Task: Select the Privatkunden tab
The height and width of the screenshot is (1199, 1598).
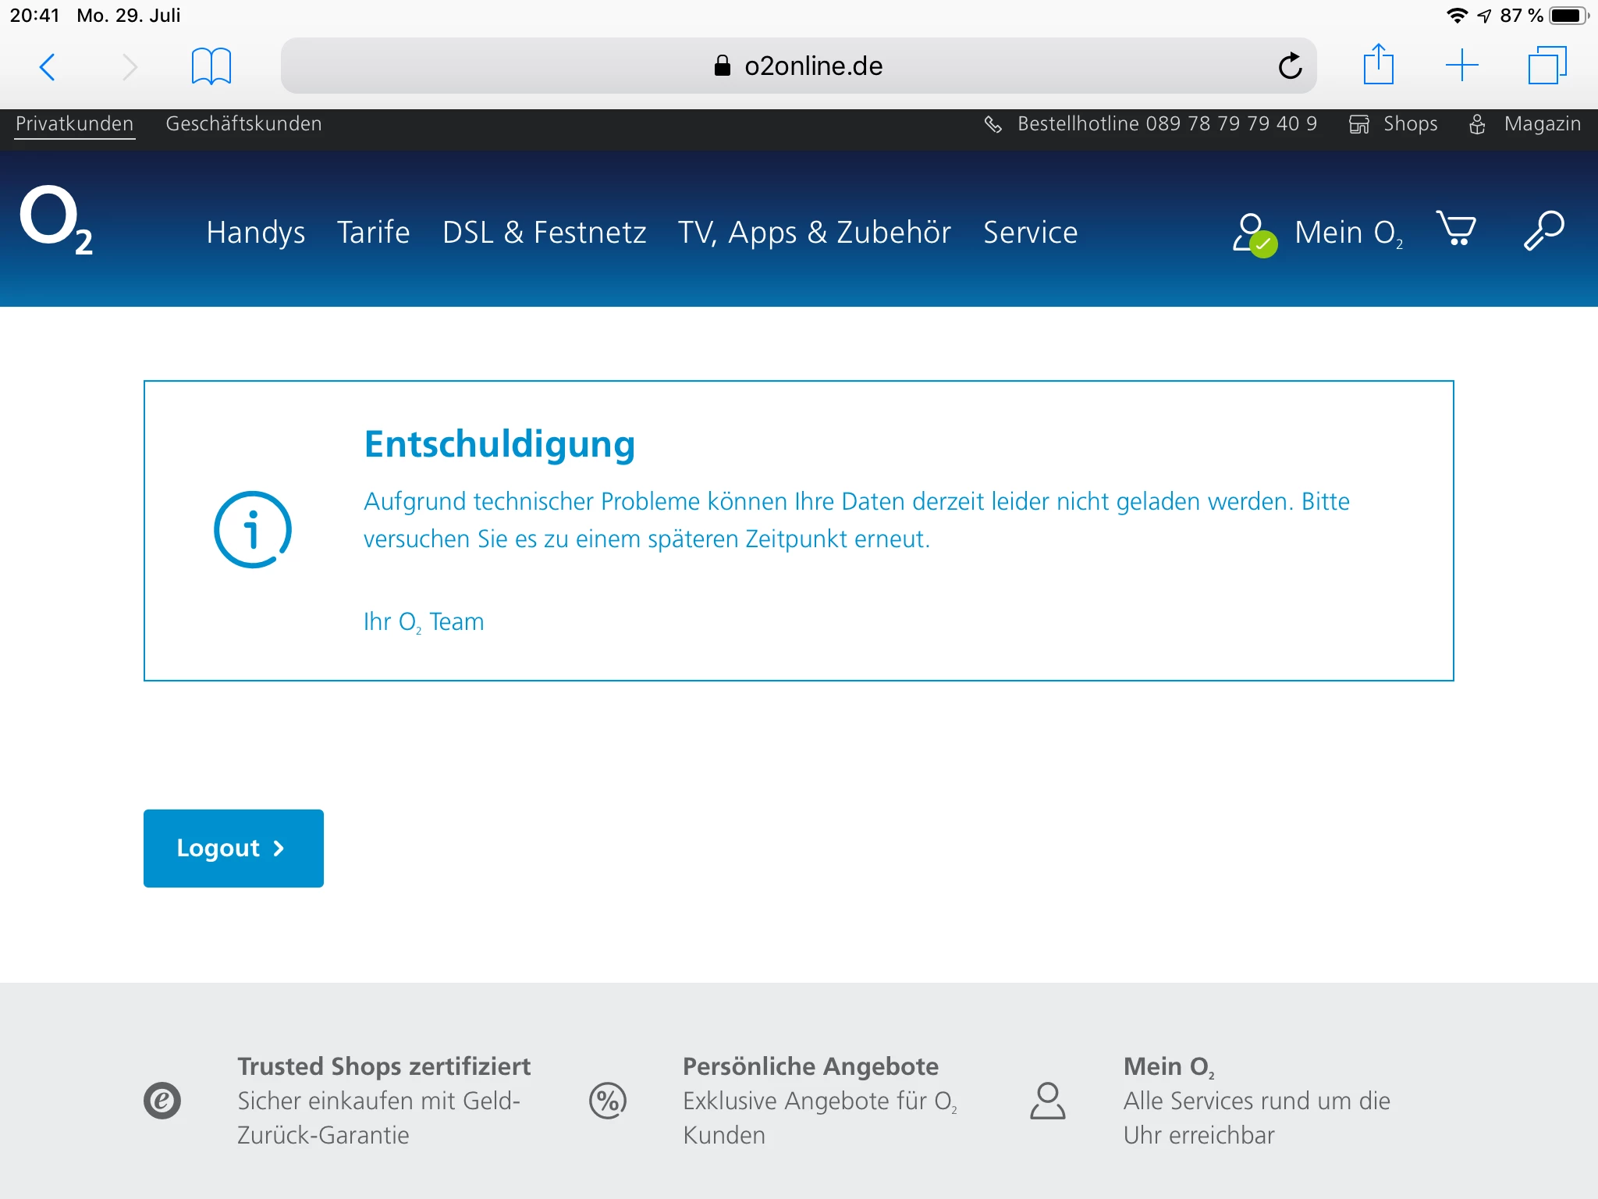Action: tap(75, 124)
